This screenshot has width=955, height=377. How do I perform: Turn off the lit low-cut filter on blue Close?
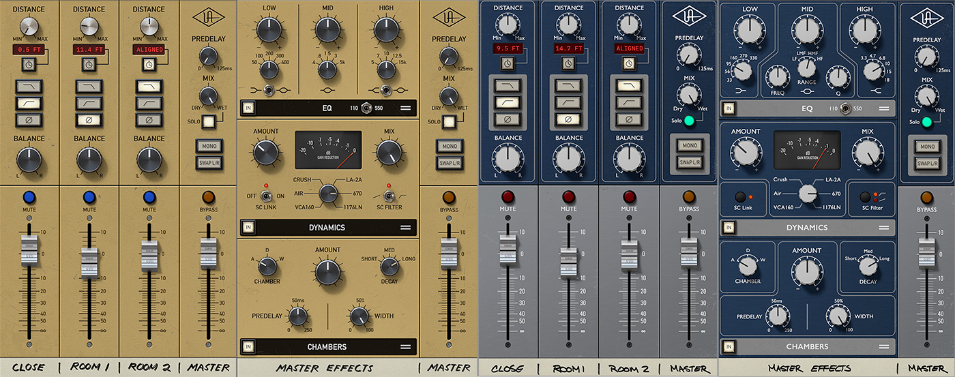click(508, 102)
